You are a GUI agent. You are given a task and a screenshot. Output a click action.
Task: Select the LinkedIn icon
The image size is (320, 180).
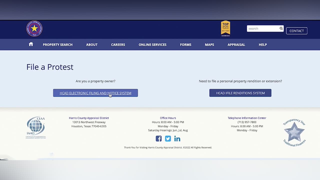click(x=177, y=138)
